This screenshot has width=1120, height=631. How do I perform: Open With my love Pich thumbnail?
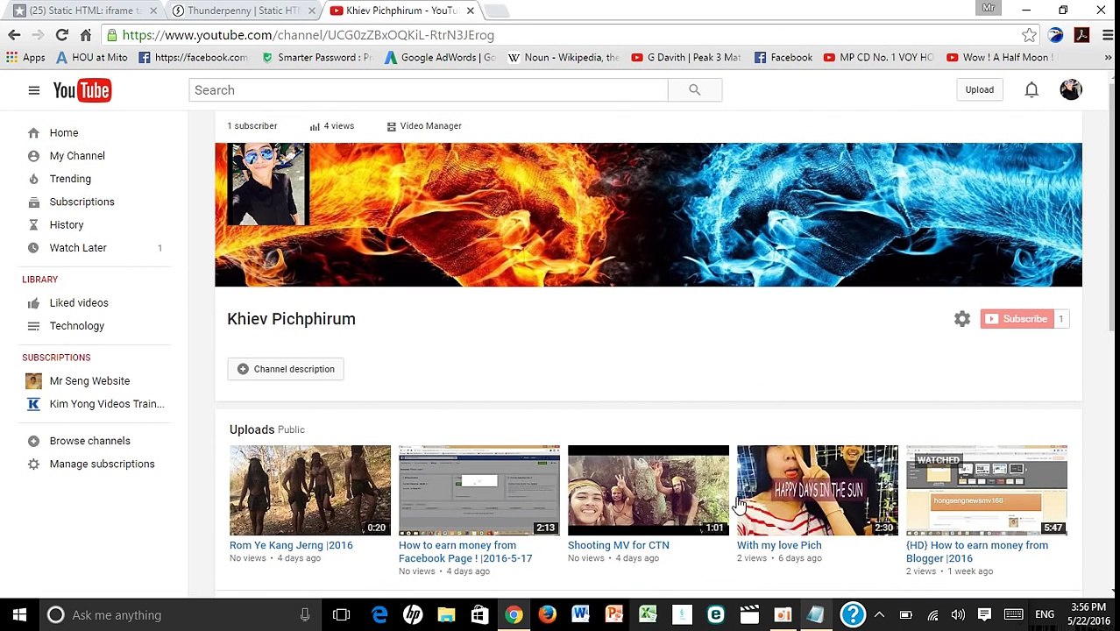[x=818, y=490]
